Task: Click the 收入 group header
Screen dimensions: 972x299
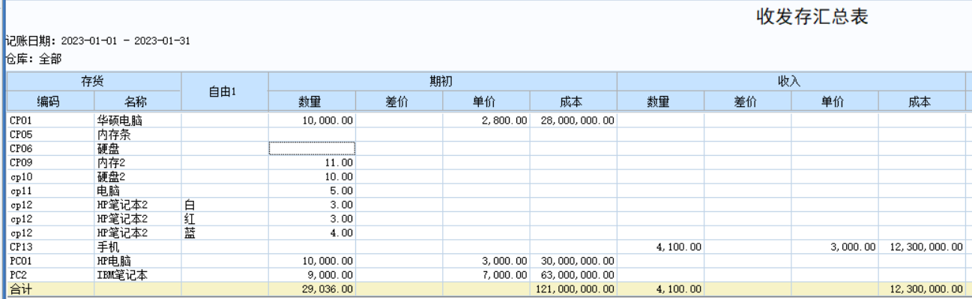Action: pos(791,80)
